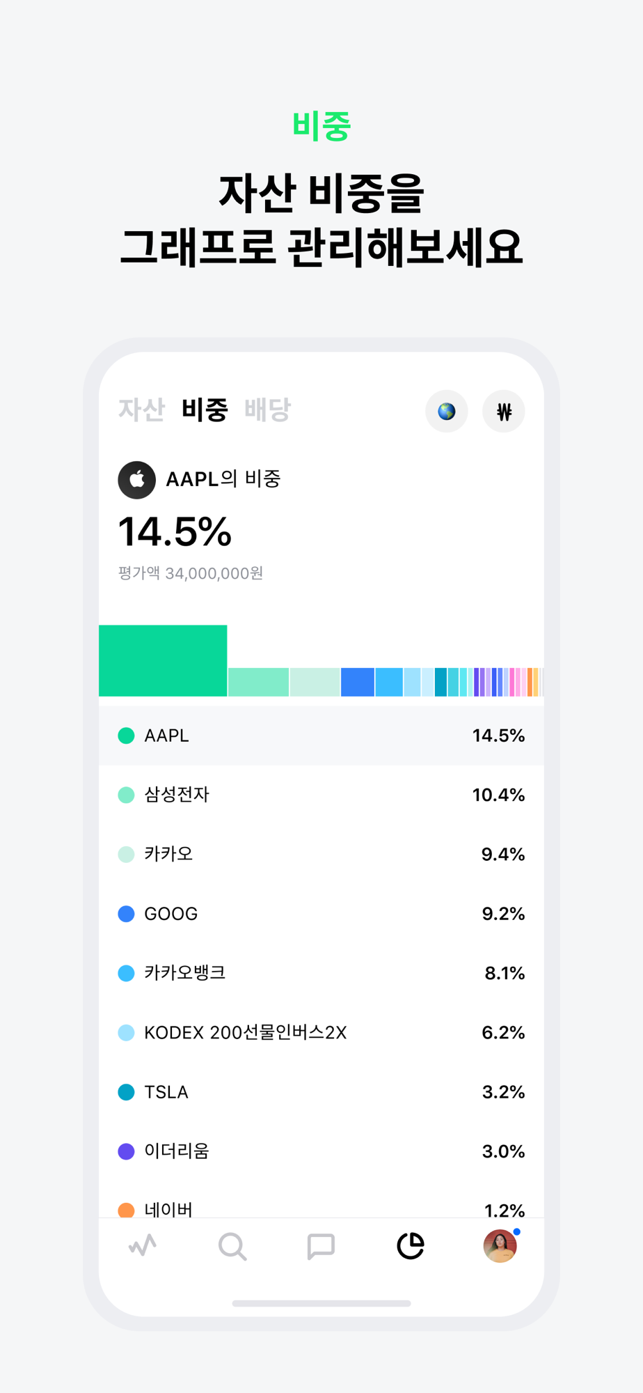Open the 삼성전자 list row
Screen dimensions: 643x1393
click(x=321, y=795)
